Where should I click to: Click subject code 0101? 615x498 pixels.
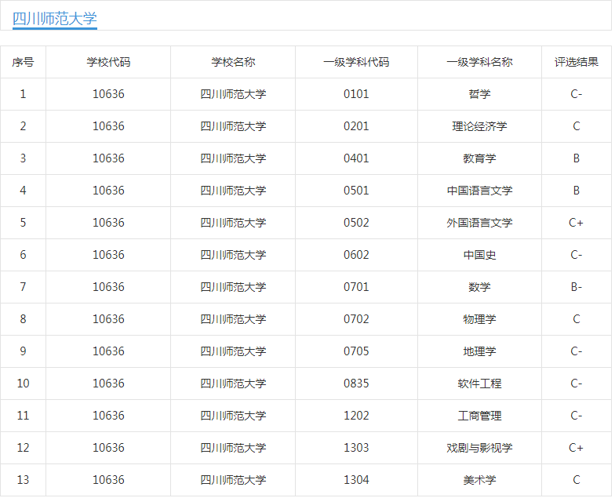356,94
